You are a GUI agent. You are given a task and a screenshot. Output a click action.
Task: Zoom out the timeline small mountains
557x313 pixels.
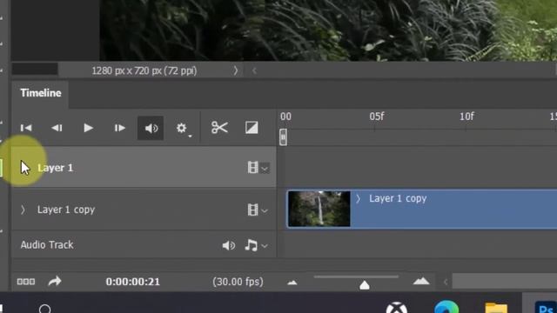pyautogui.click(x=292, y=283)
